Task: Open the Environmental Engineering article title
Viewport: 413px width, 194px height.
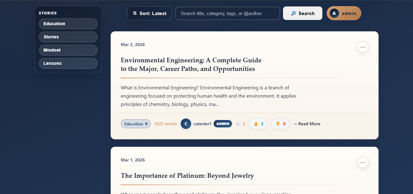Action: click(x=191, y=64)
